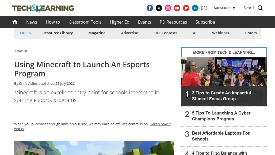Open 4 Tips to Find Balance article

(219, 153)
